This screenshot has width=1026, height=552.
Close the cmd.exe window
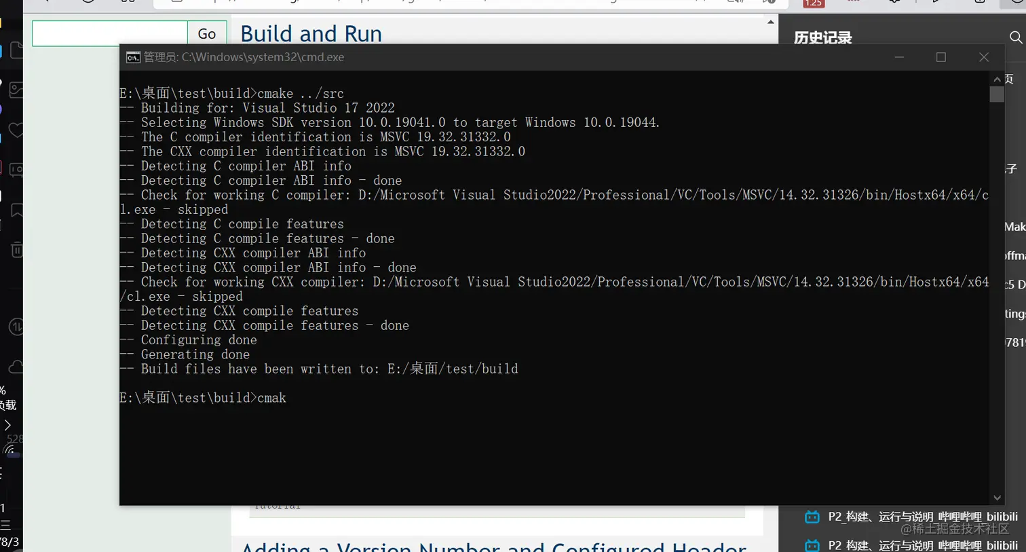click(x=983, y=57)
